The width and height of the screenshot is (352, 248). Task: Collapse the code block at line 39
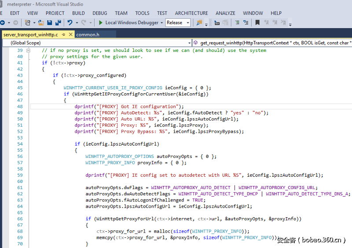pos(29,51)
